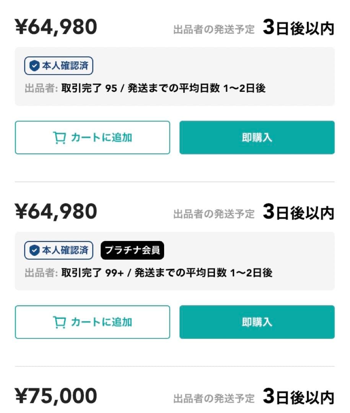Click the ¥75,000 price
This screenshot has width=350, height=413.
[x=56, y=396]
